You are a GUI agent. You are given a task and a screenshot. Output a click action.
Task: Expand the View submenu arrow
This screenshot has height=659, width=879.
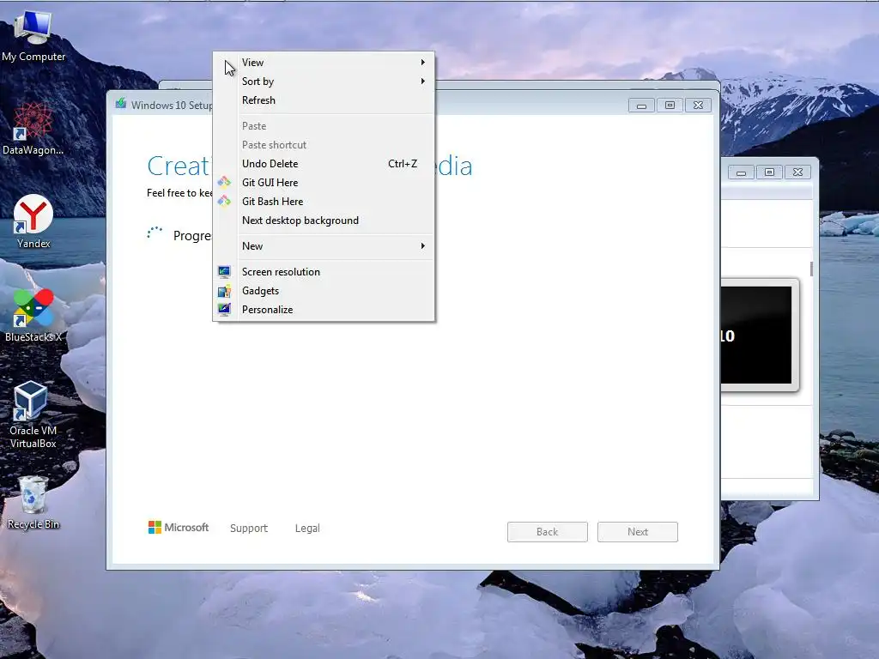423,62
